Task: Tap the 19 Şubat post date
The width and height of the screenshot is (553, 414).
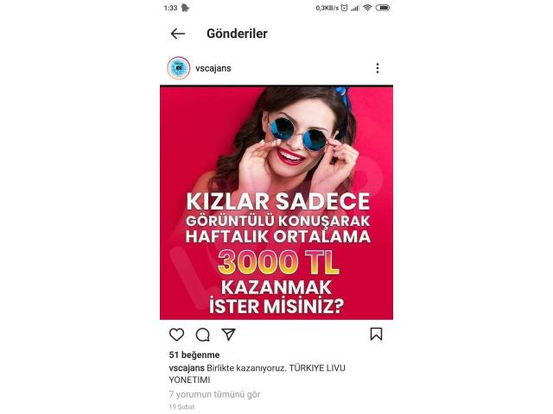Action: pyautogui.click(x=181, y=407)
